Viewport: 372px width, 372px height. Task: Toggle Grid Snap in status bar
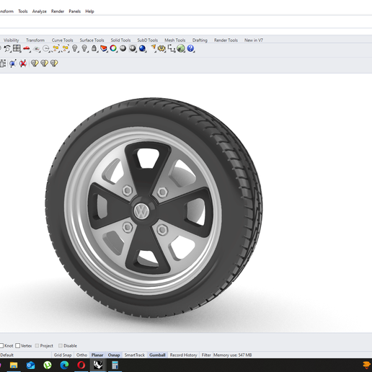pos(63,355)
